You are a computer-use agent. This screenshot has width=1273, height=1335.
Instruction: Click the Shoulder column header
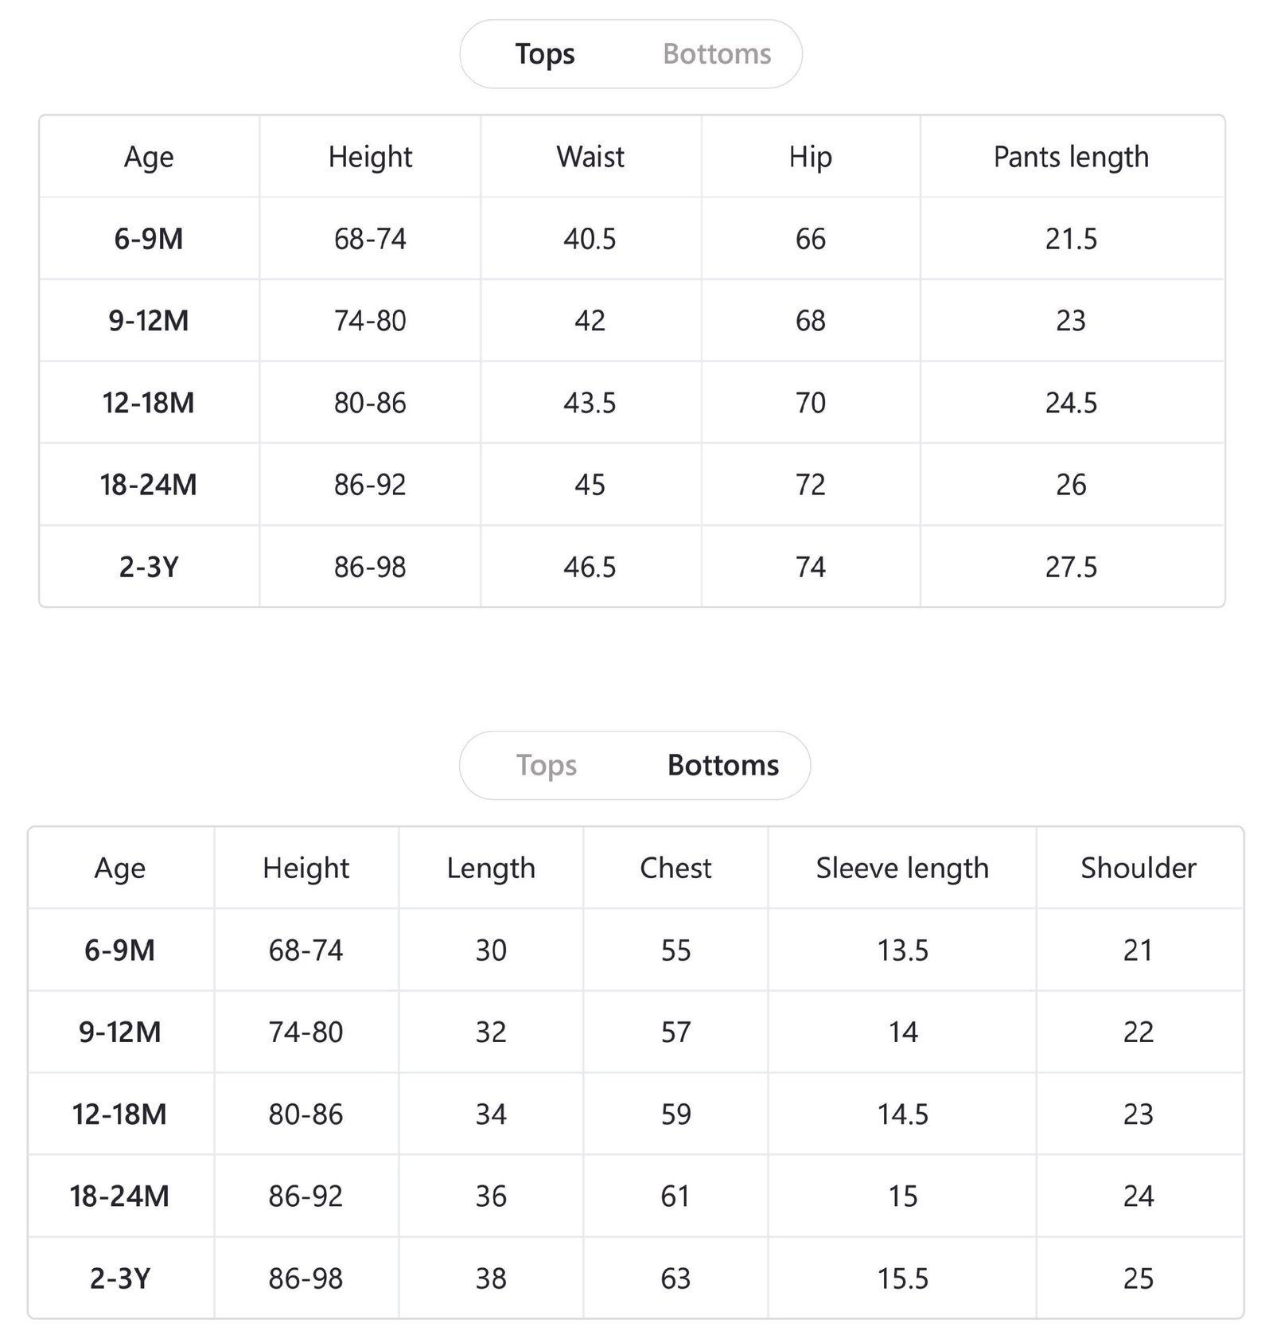point(1139,868)
